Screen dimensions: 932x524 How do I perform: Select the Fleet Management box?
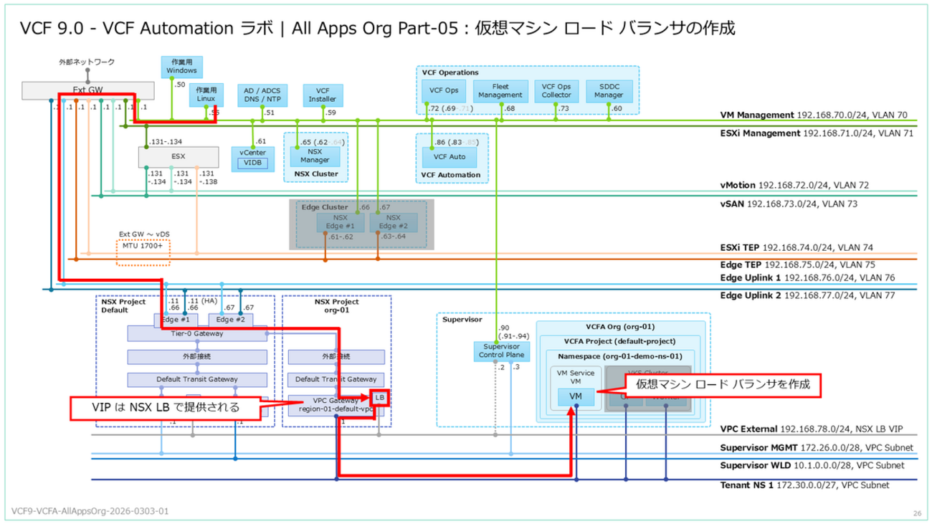500,91
